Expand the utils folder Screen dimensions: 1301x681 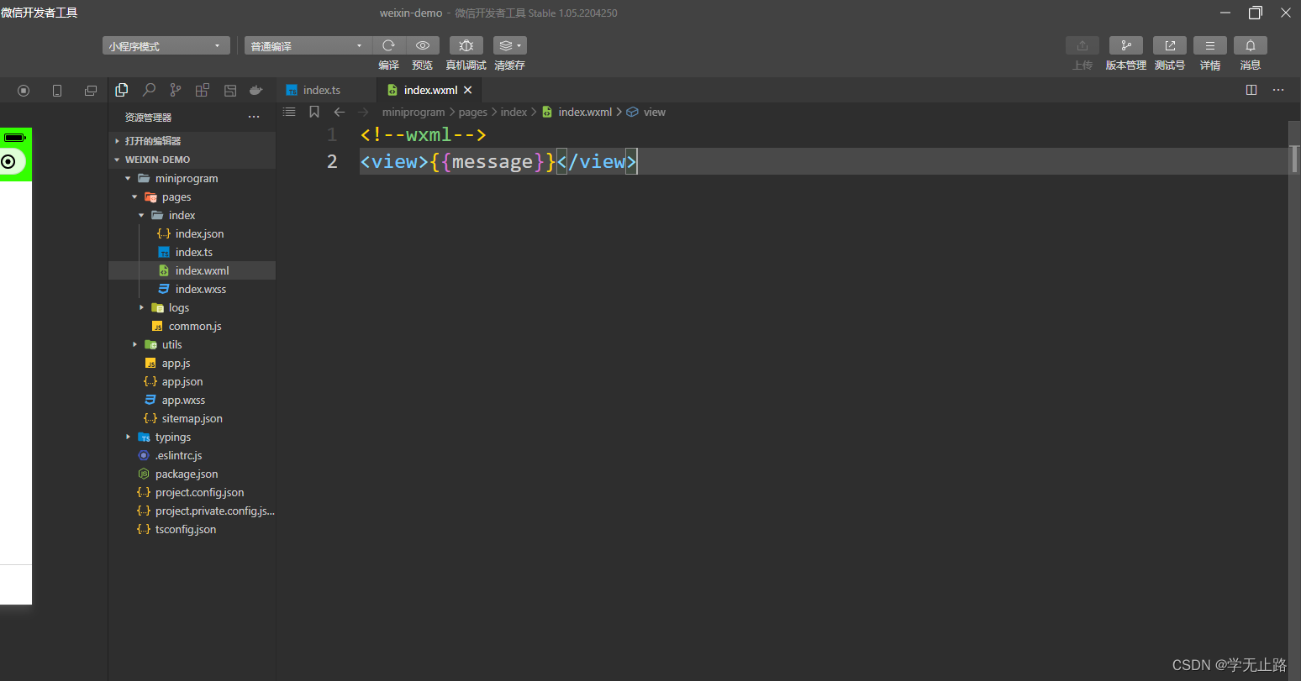point(192,344)
